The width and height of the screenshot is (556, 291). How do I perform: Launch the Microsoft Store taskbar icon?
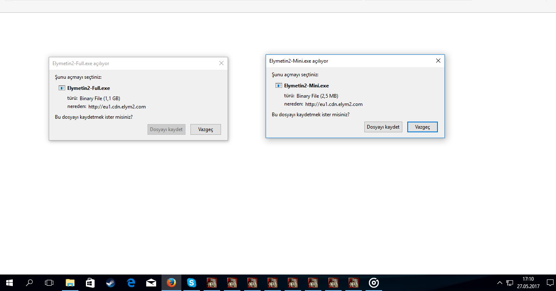[x=90, y=283]
